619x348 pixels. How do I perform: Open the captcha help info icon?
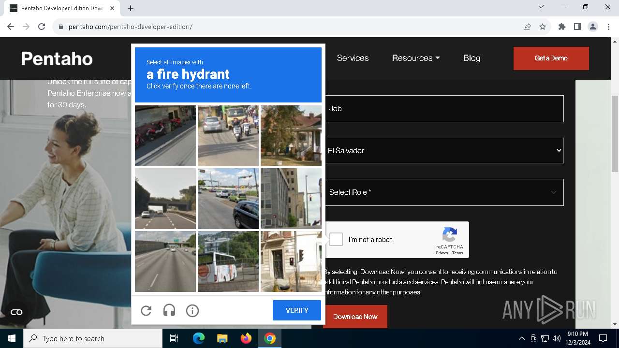click(x=192, y=311)
